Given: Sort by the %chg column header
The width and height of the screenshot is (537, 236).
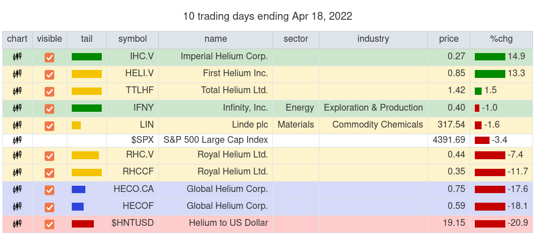Looking at the screenshot, I should [x=501, y=39].
